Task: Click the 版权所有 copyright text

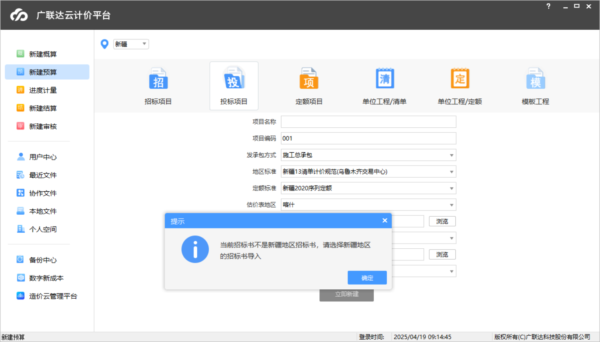Action: pos(542,337)
